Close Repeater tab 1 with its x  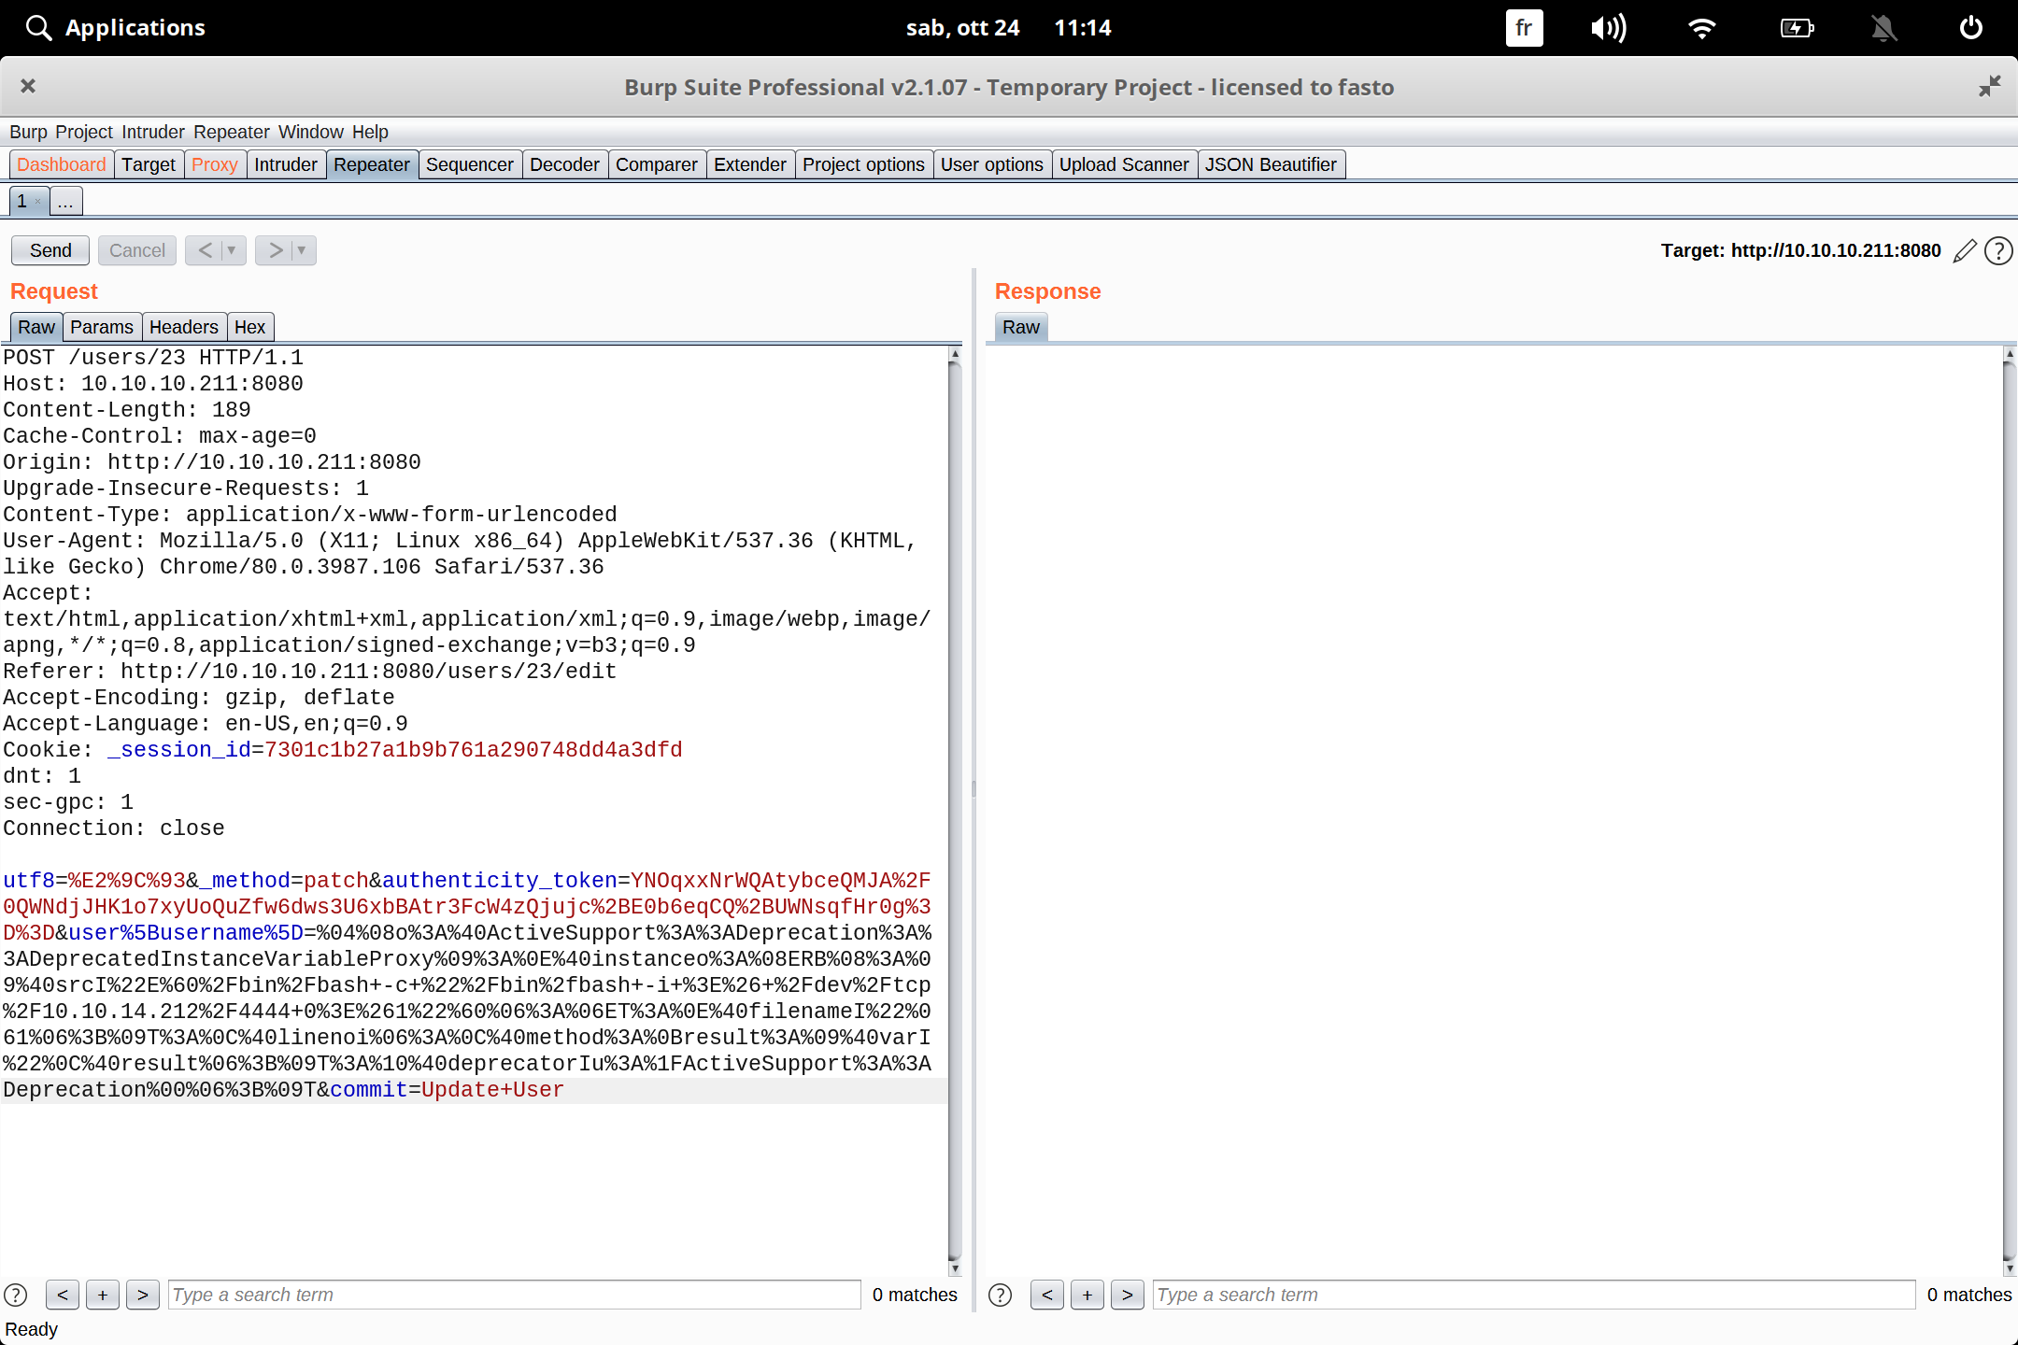click(x=39, y=201)
